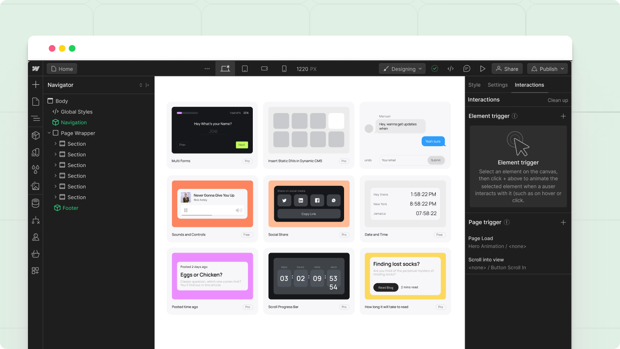The width and height of the screenshot is (620, 349).
Task: Click Clean up in the Interactions panel
Action: [x=558, y=100]
